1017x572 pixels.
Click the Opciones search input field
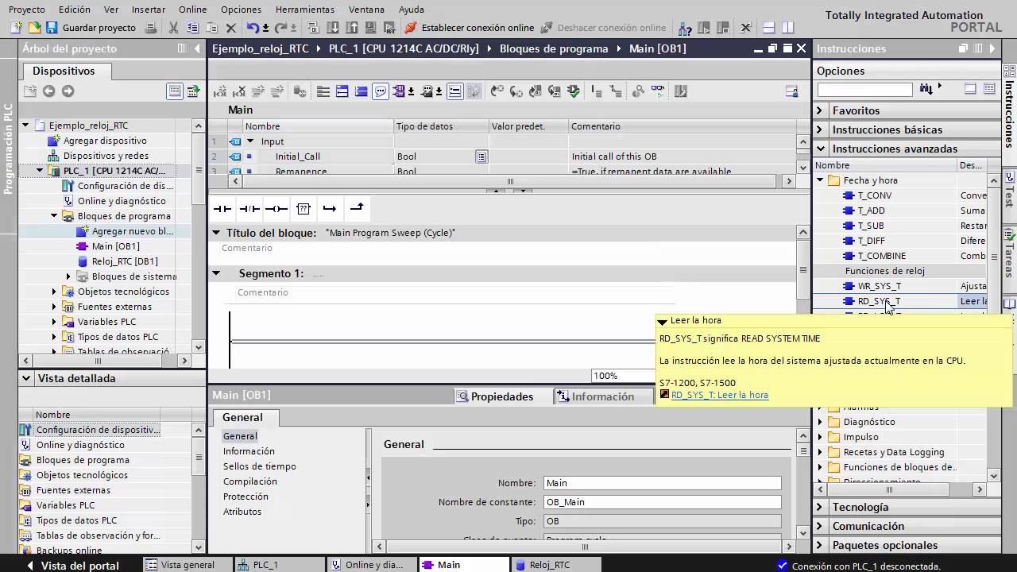(x=864, y=89)
